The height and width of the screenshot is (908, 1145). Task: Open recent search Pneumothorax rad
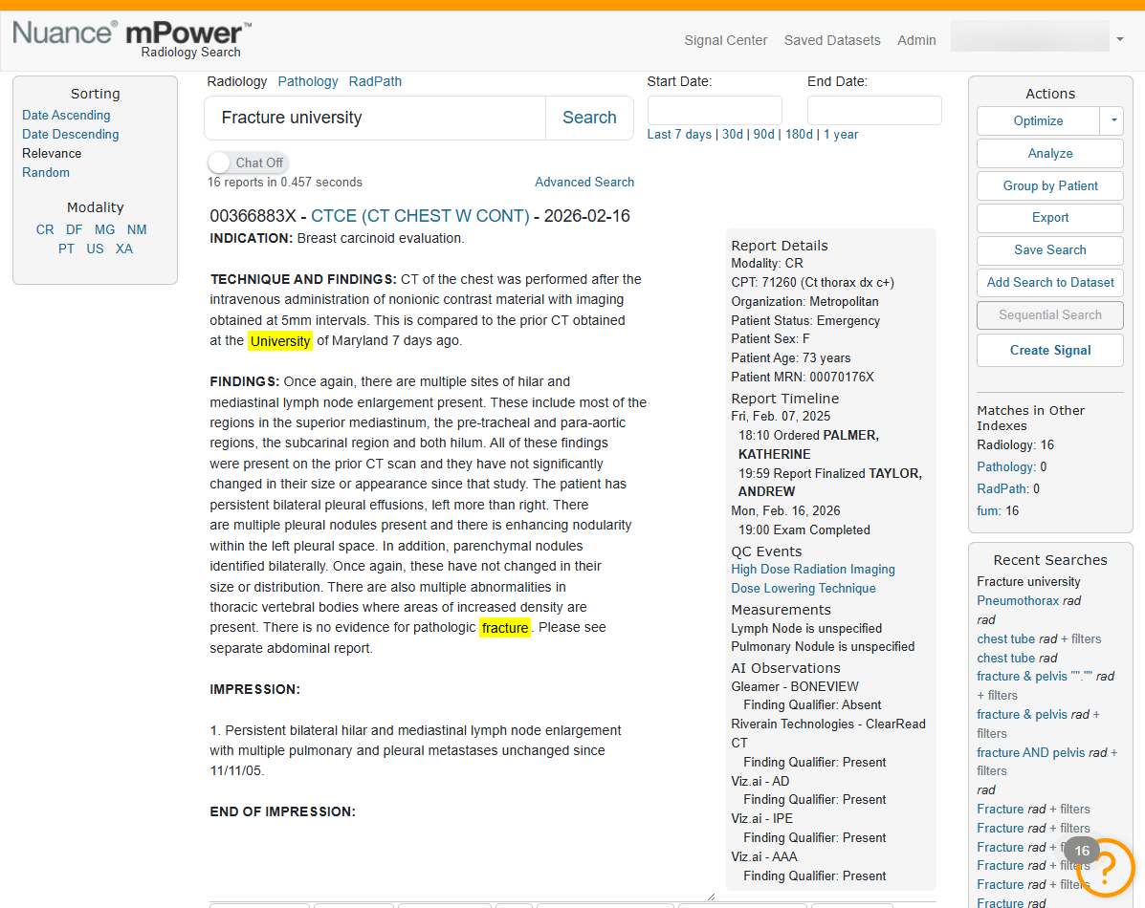pyautogui.click(x=1029, y=600)
